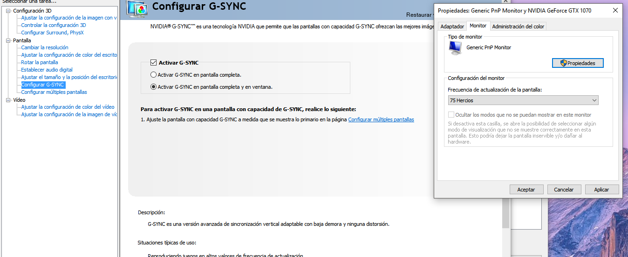This screenshot has height=257, width=628.
Task: Open Rotar la pantalla
Action: (x=40, y=62)
